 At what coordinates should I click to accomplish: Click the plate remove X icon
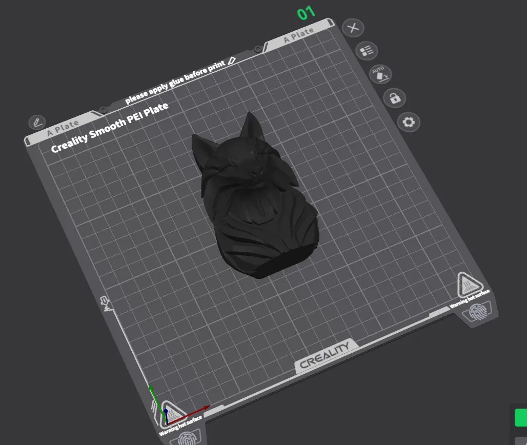click(x=353, y=28)
